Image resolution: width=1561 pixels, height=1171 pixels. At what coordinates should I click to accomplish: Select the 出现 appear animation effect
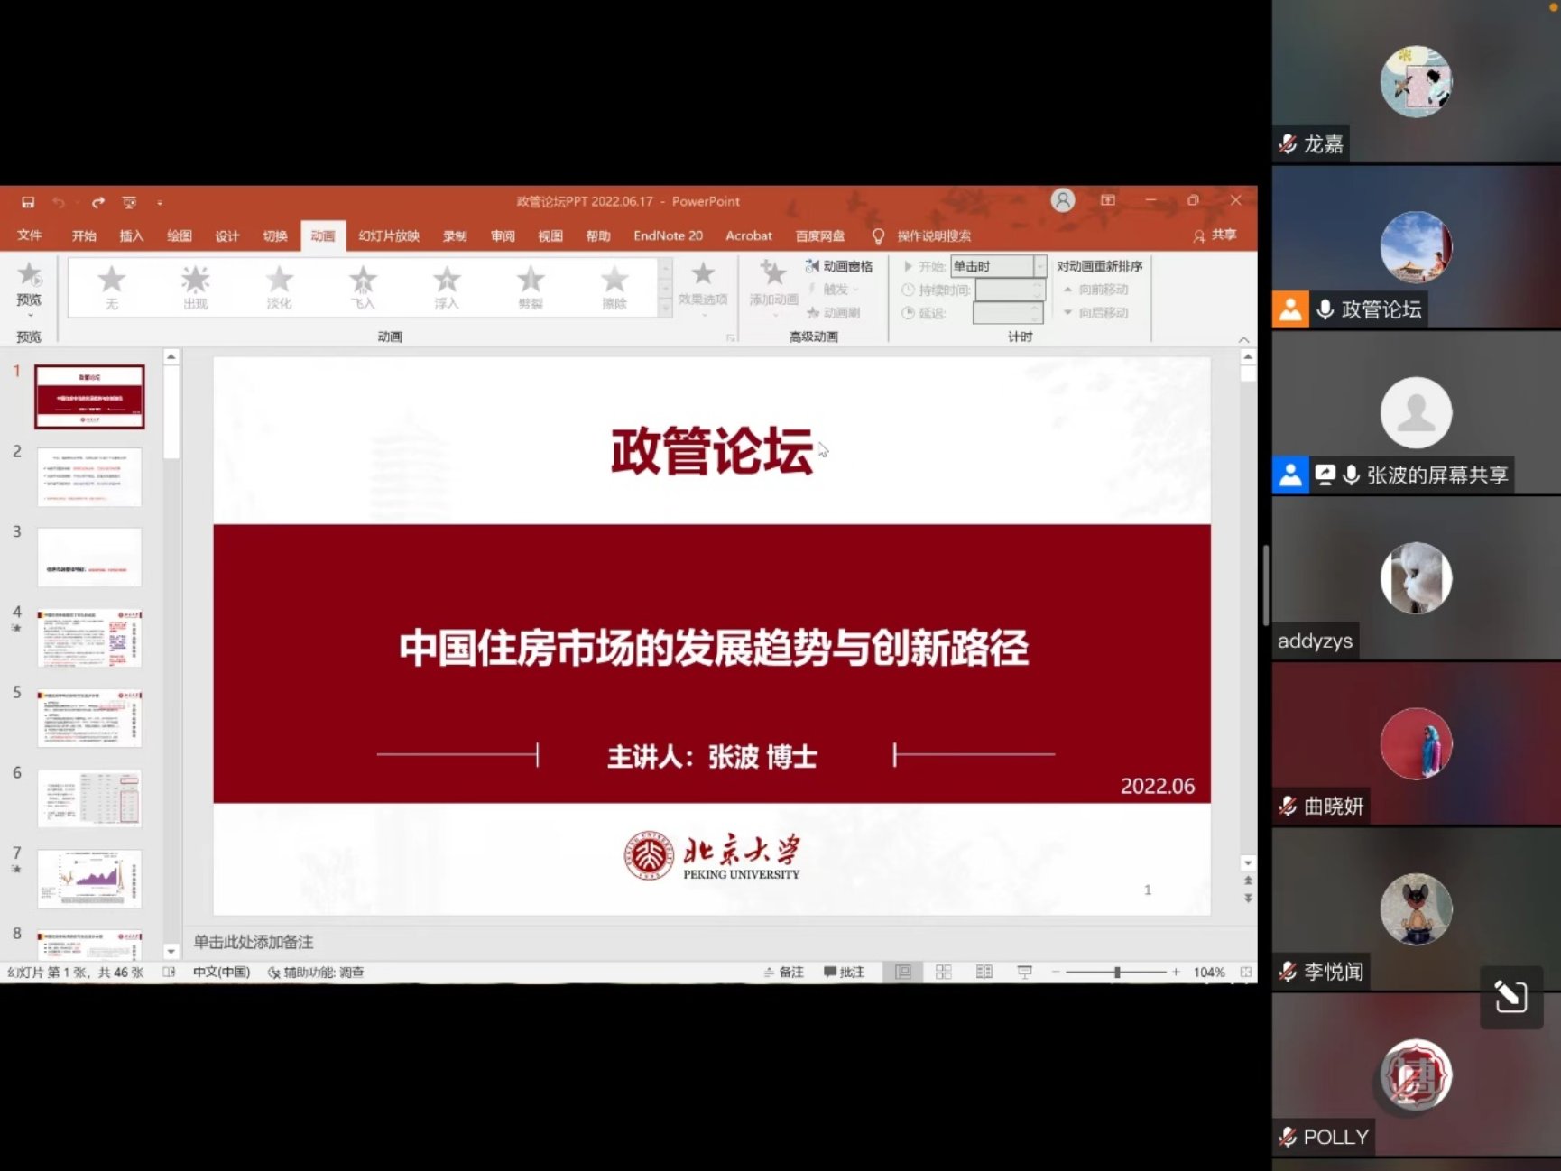tap(195, 287)
